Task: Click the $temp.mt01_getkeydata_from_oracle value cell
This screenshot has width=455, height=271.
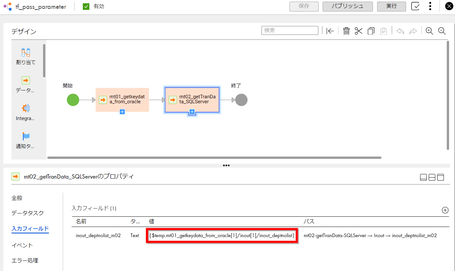Action: [222, 235]
